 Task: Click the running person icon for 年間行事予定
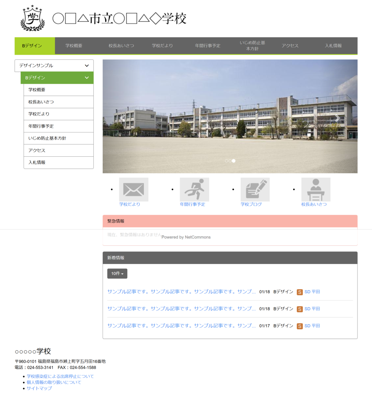click(194, 189)
